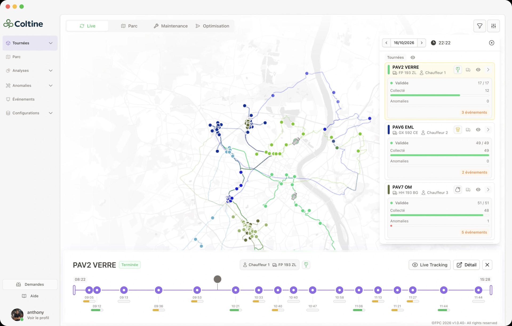This screenshot has height=326, width=512.
Task: Switch to the Maintenance tab
Action: tap(171, 26)
